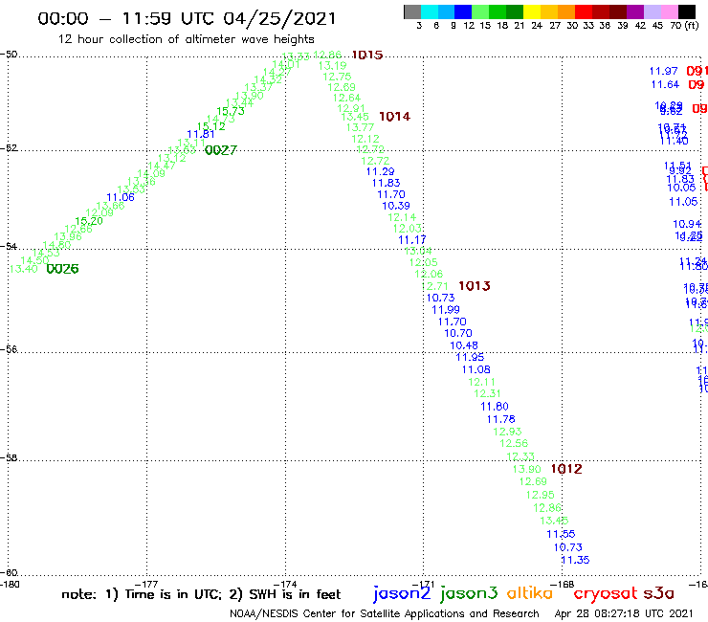Click the s3a legend label
The width and height of the screenshot is (708, 622).
(658, 593)
